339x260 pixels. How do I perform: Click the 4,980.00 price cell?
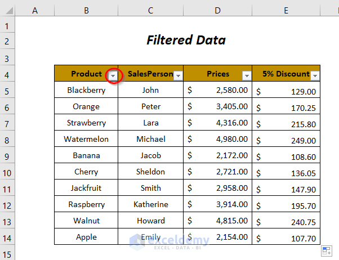coord(218,139)
